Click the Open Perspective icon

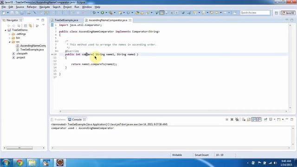(277, 13)
